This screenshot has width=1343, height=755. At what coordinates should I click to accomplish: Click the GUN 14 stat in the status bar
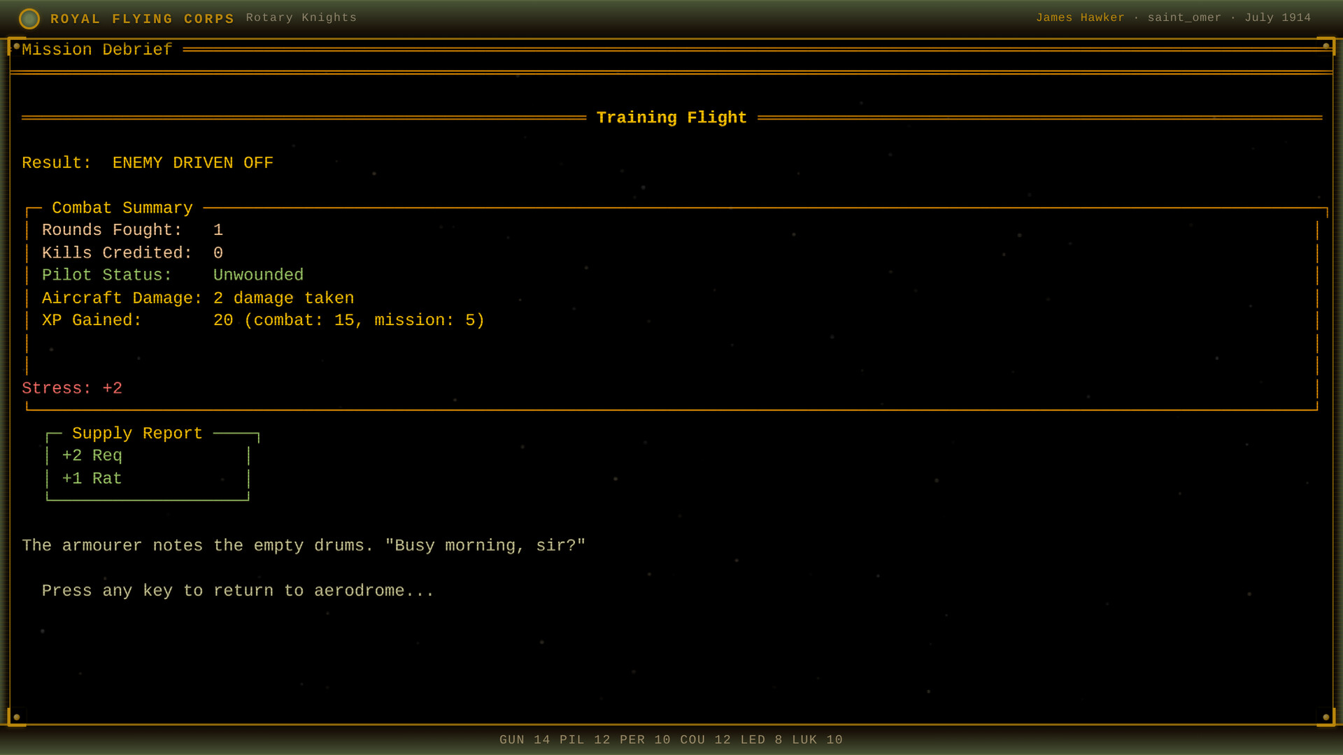(525, 739)
